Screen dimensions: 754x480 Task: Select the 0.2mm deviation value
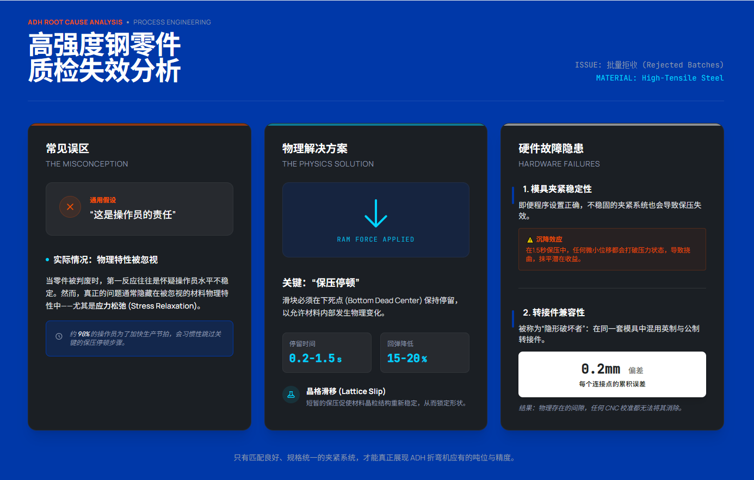(601, 369)
